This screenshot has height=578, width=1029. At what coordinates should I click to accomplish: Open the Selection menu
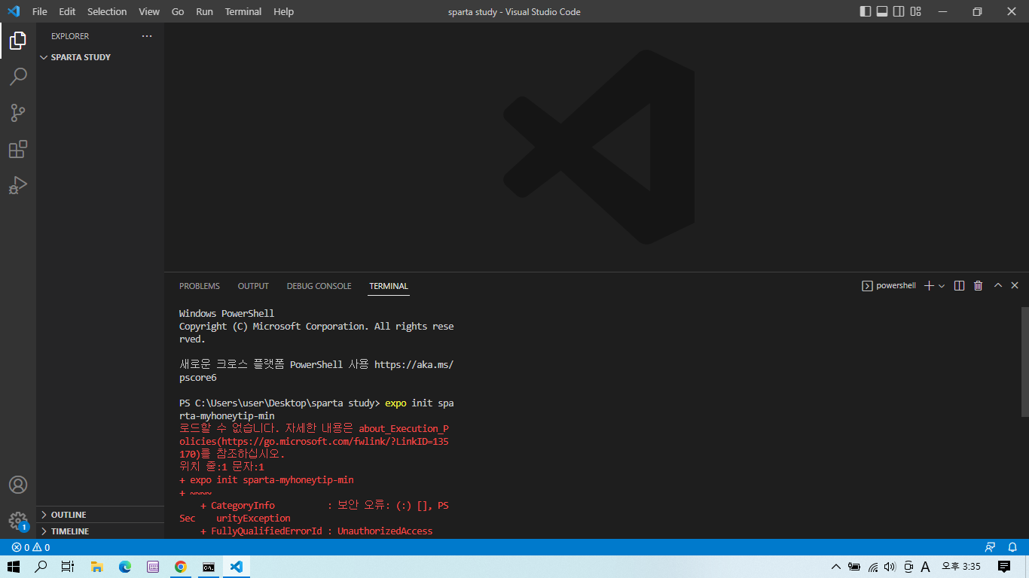coord(107,11)
